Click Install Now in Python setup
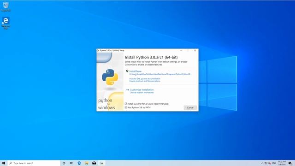 click(135, 71)
